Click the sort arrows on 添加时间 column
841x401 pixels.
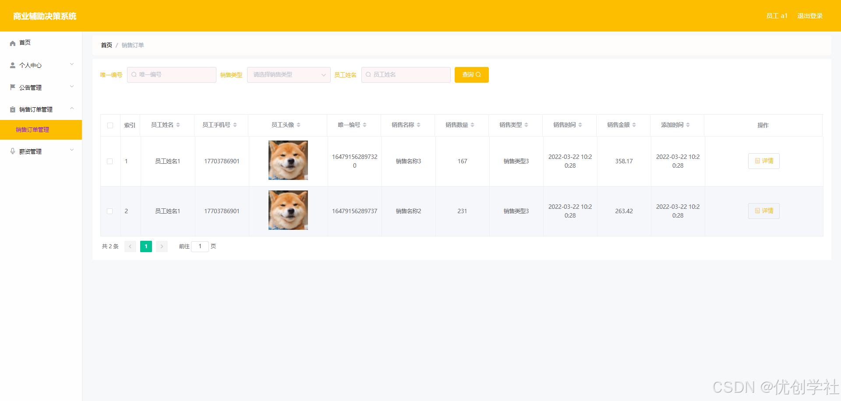[x=688, y=125]
